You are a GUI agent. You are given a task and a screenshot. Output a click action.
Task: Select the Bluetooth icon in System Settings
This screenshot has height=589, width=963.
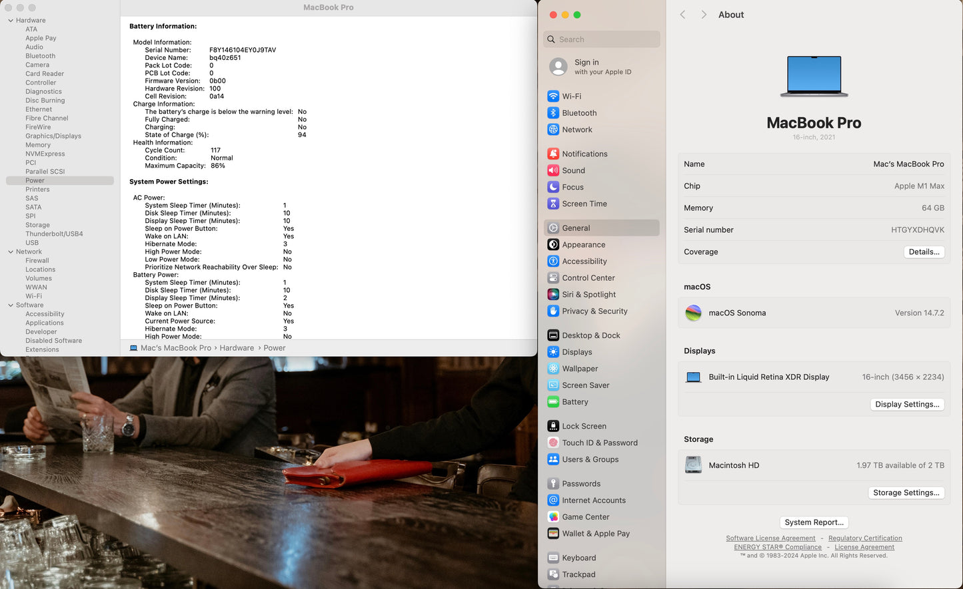click(553, 113)
